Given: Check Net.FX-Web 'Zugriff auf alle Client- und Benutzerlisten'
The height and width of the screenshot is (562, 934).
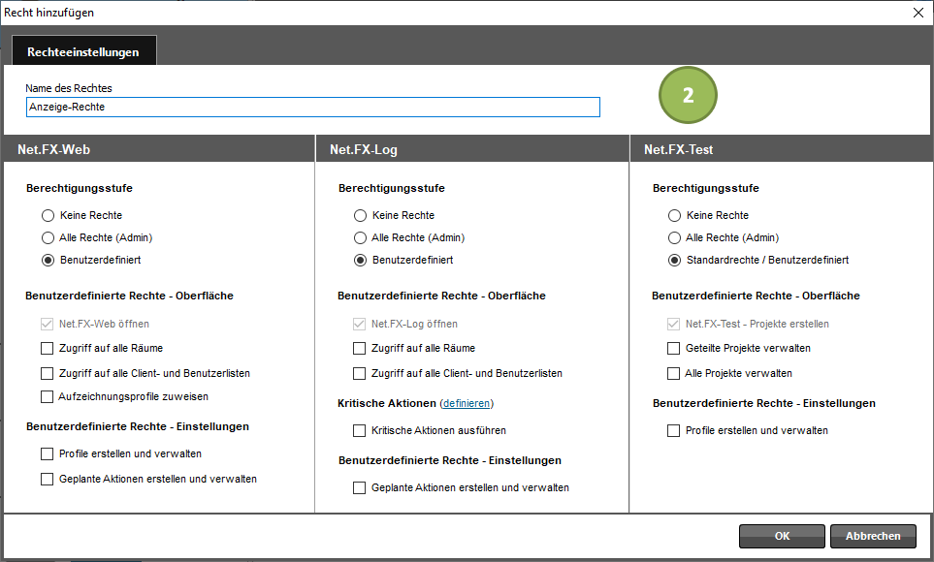Looking at the screenshot, I should [x=48, y=373].
